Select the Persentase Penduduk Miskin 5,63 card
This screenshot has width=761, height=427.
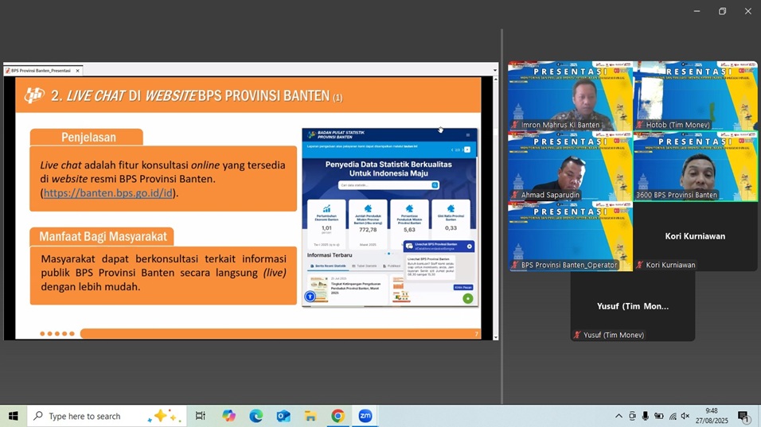pos(409,224)
